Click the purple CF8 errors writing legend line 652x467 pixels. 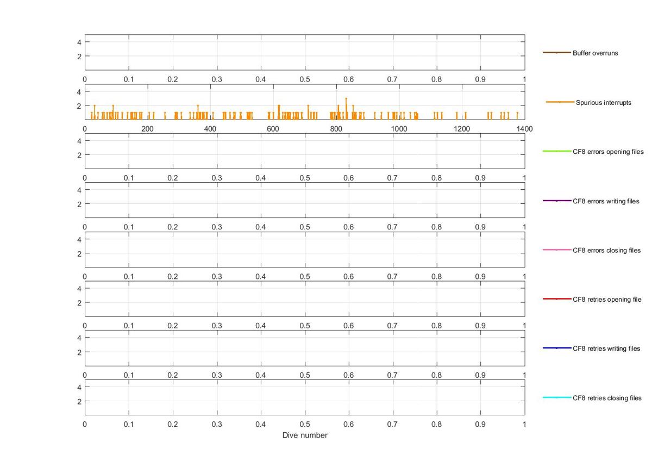click(557, 201)
